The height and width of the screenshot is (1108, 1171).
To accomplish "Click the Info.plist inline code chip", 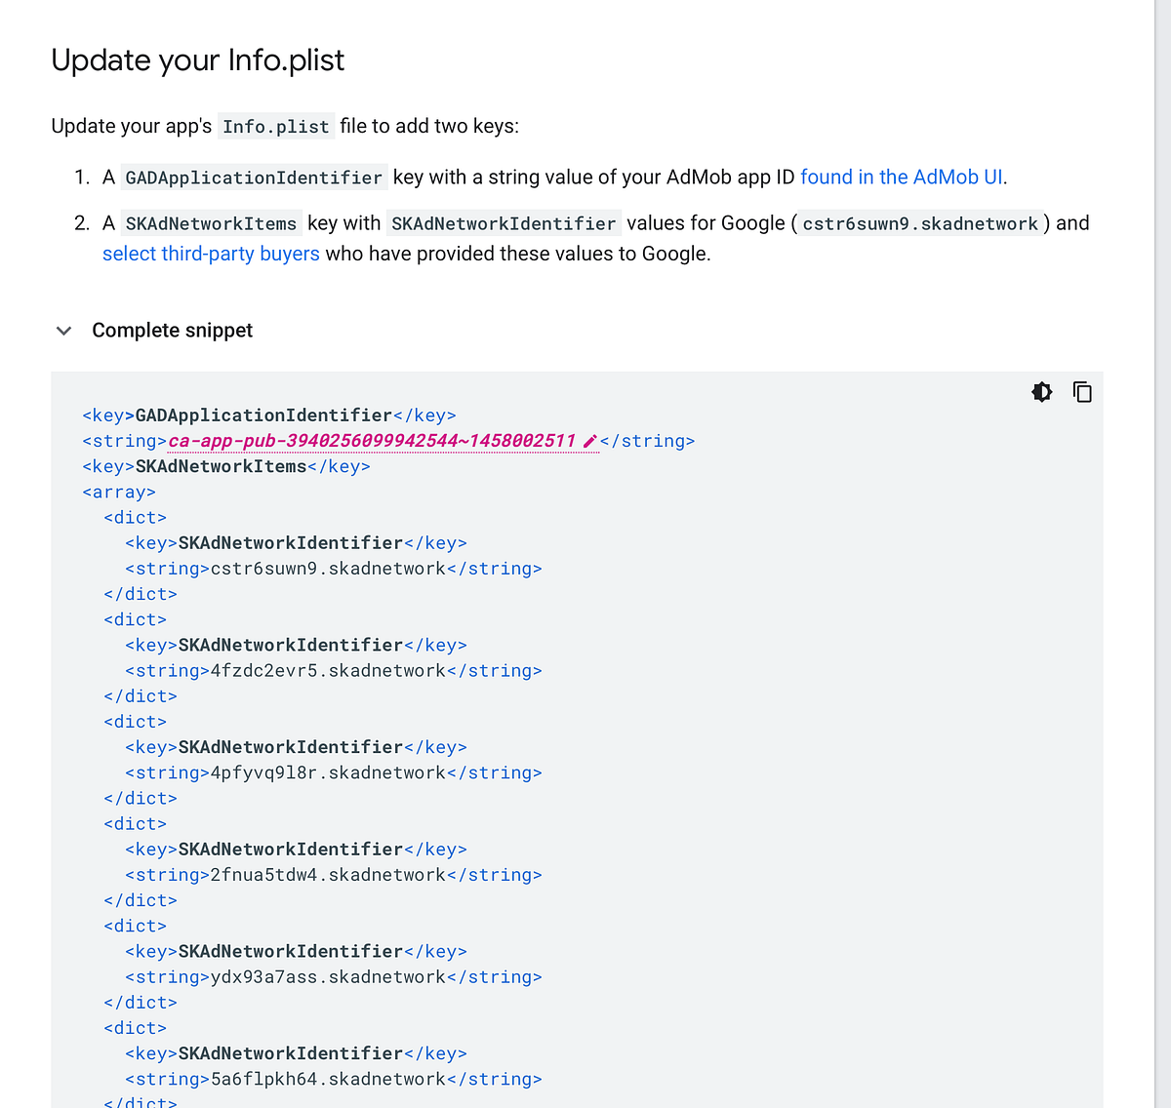I will click(275, 126).
